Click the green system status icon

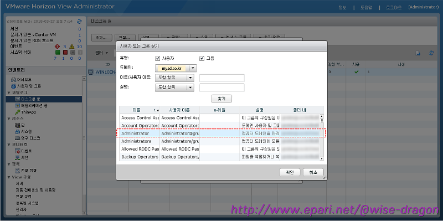(58, 52)
